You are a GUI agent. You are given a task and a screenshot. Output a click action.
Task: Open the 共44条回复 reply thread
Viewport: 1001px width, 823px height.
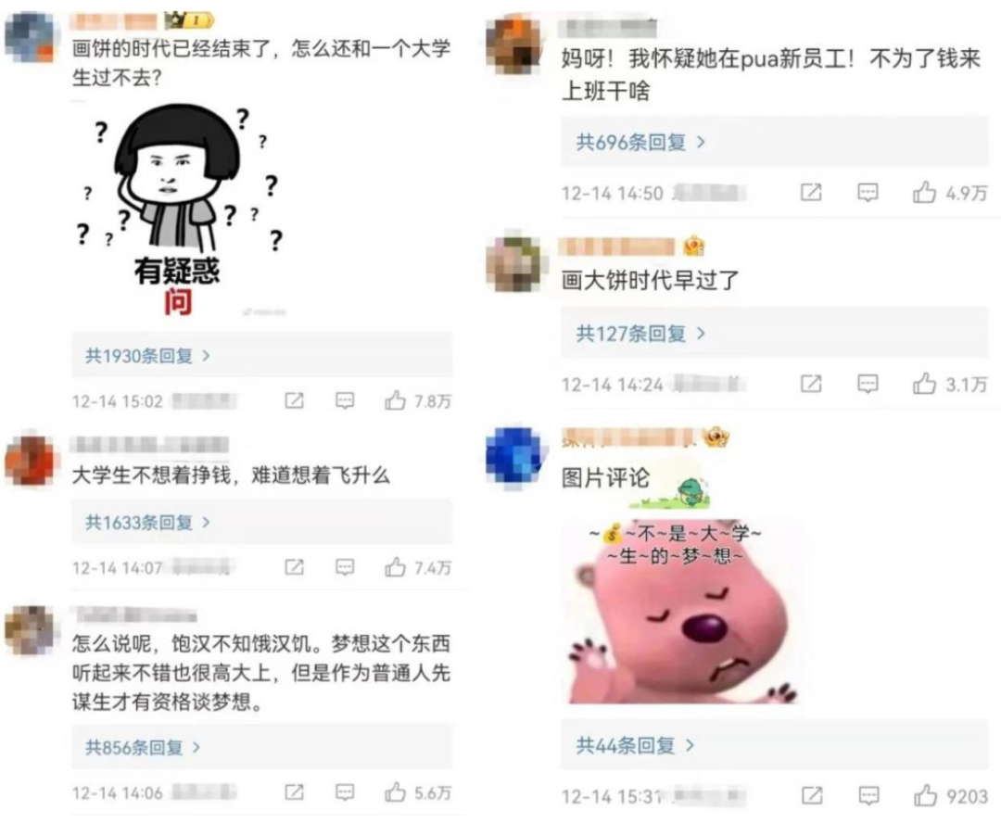774,744
